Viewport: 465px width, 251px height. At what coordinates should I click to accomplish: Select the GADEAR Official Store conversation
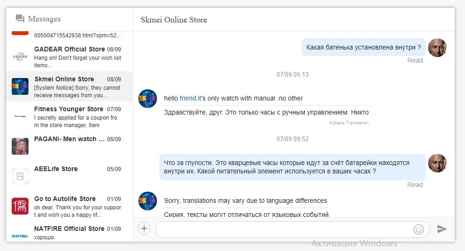(69, 57)
